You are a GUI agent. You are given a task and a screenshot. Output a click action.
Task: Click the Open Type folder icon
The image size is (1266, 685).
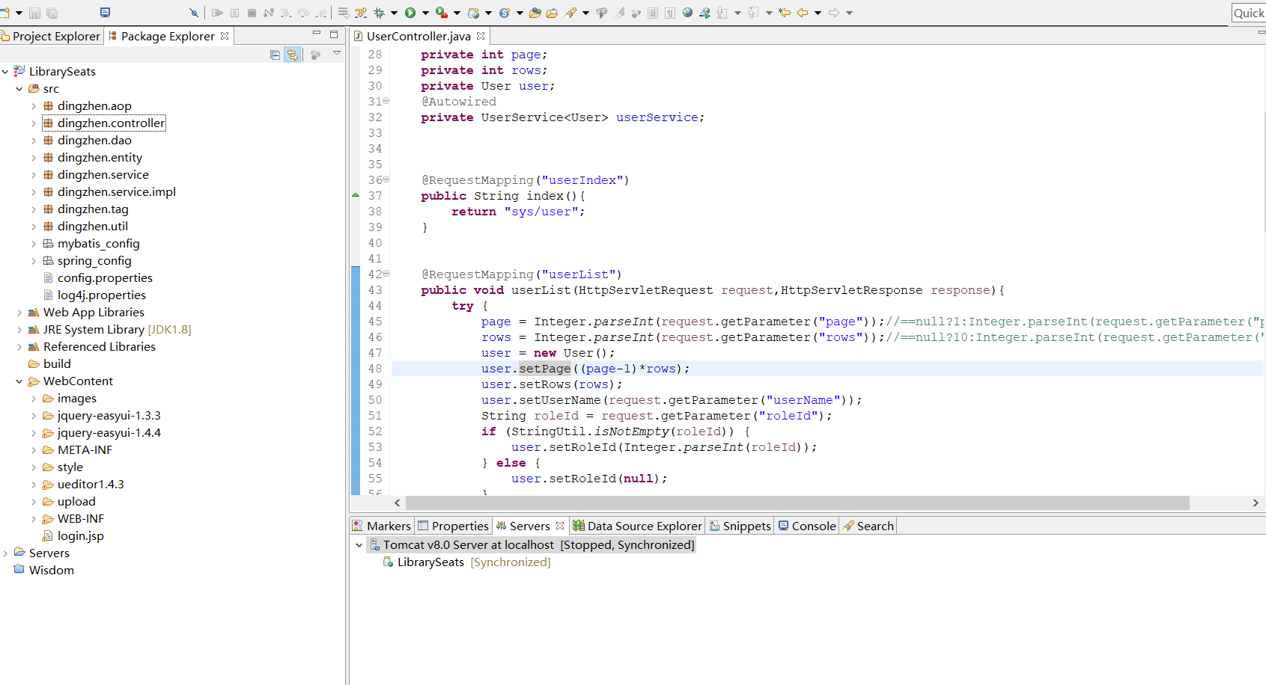coord(535,13)
